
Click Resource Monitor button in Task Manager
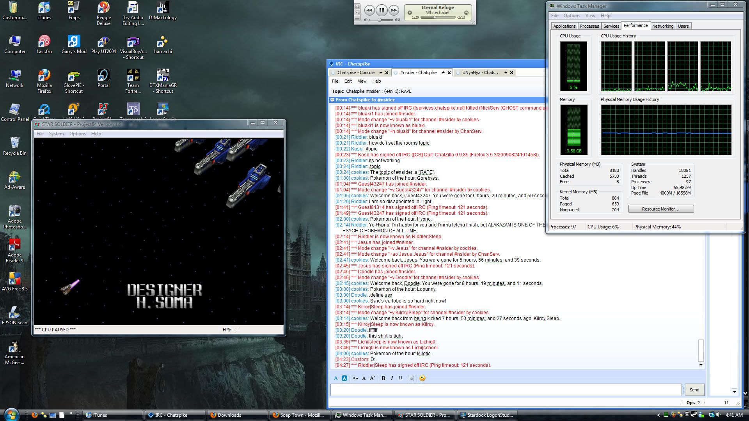661,209
